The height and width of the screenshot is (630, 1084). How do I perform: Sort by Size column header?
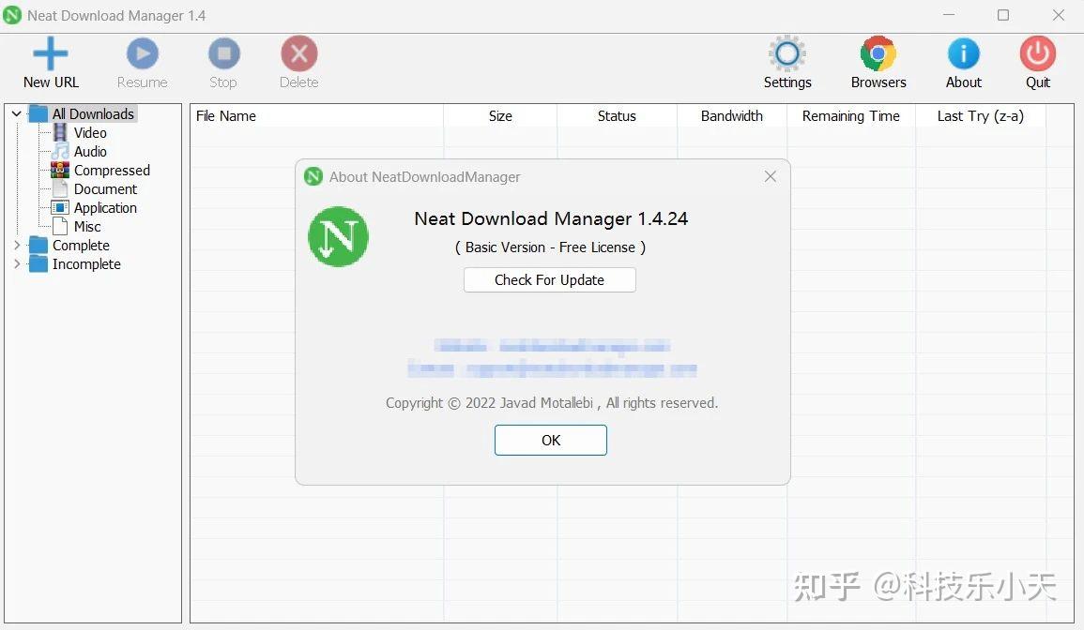point(500,116)
